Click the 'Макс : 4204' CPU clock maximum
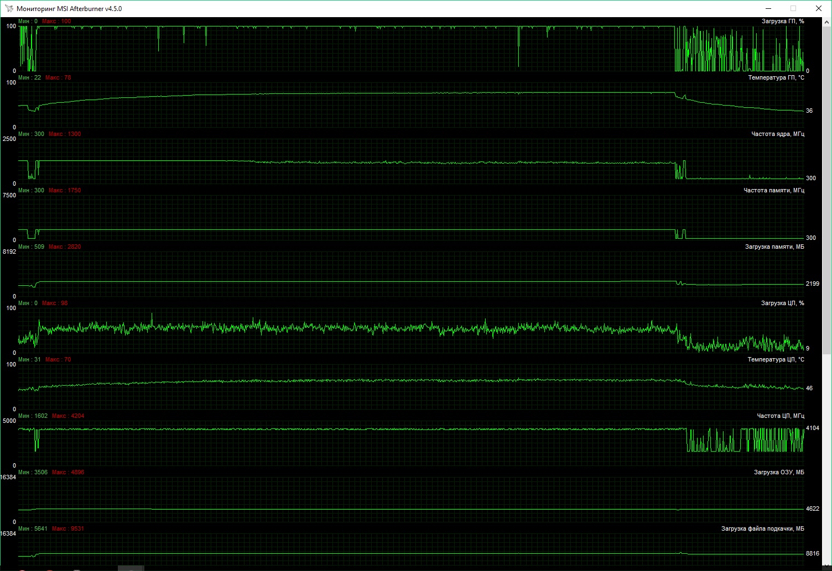Screen dimensions: 832x571 pyautogui.click(x=68, y=416)
